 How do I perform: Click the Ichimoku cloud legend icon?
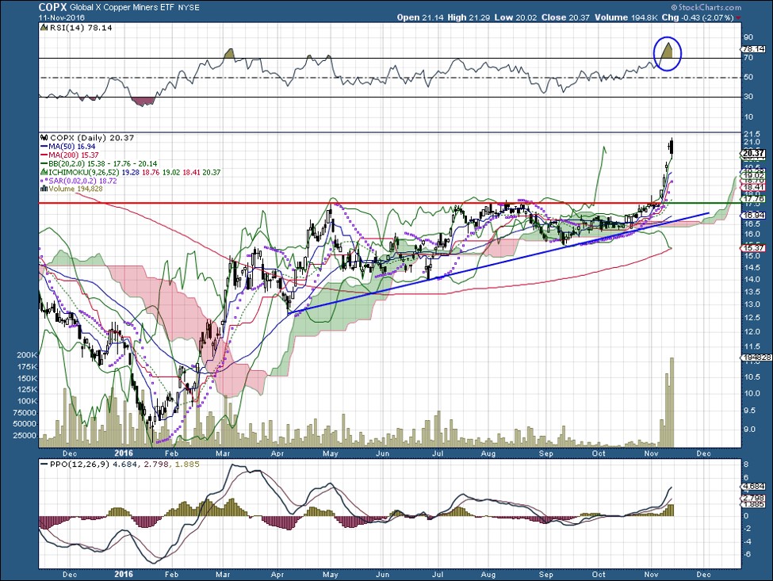point(44,173)
